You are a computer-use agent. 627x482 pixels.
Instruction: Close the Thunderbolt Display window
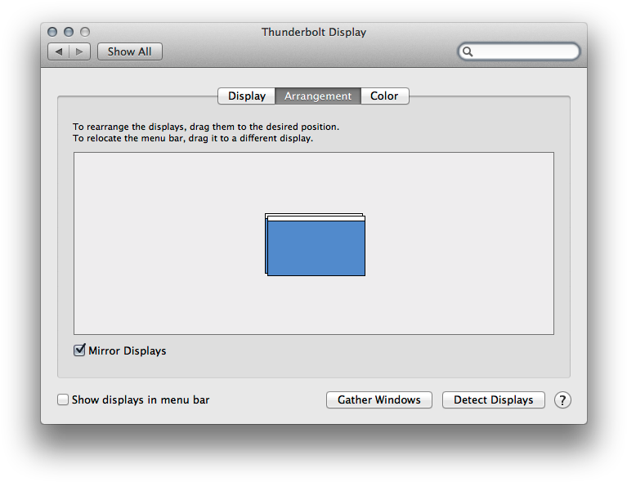[52, 32]
